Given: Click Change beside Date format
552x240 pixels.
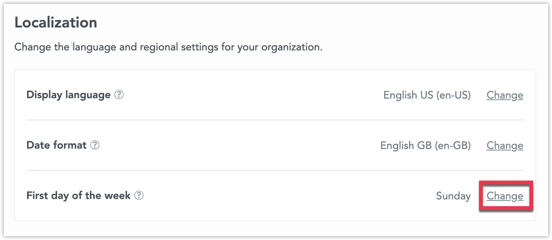Looking at the screenshot, I should tap(505, 145).
